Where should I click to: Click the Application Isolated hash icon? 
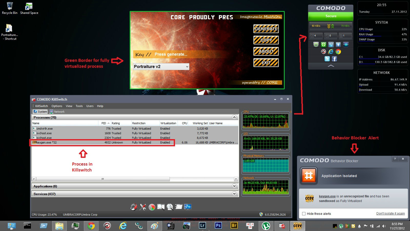(309, 176)
